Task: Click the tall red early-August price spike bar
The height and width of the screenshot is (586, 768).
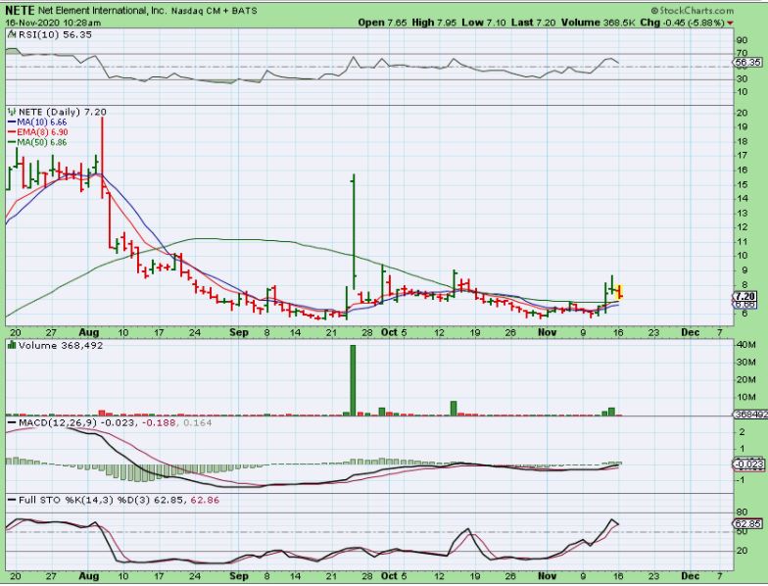Action: tap(102, 158)
